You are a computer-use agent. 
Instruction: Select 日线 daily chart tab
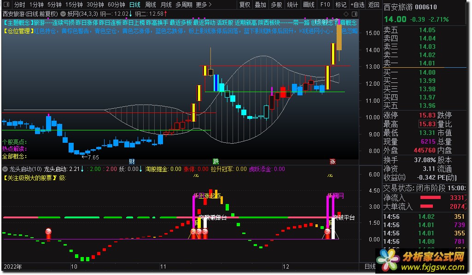134,5
